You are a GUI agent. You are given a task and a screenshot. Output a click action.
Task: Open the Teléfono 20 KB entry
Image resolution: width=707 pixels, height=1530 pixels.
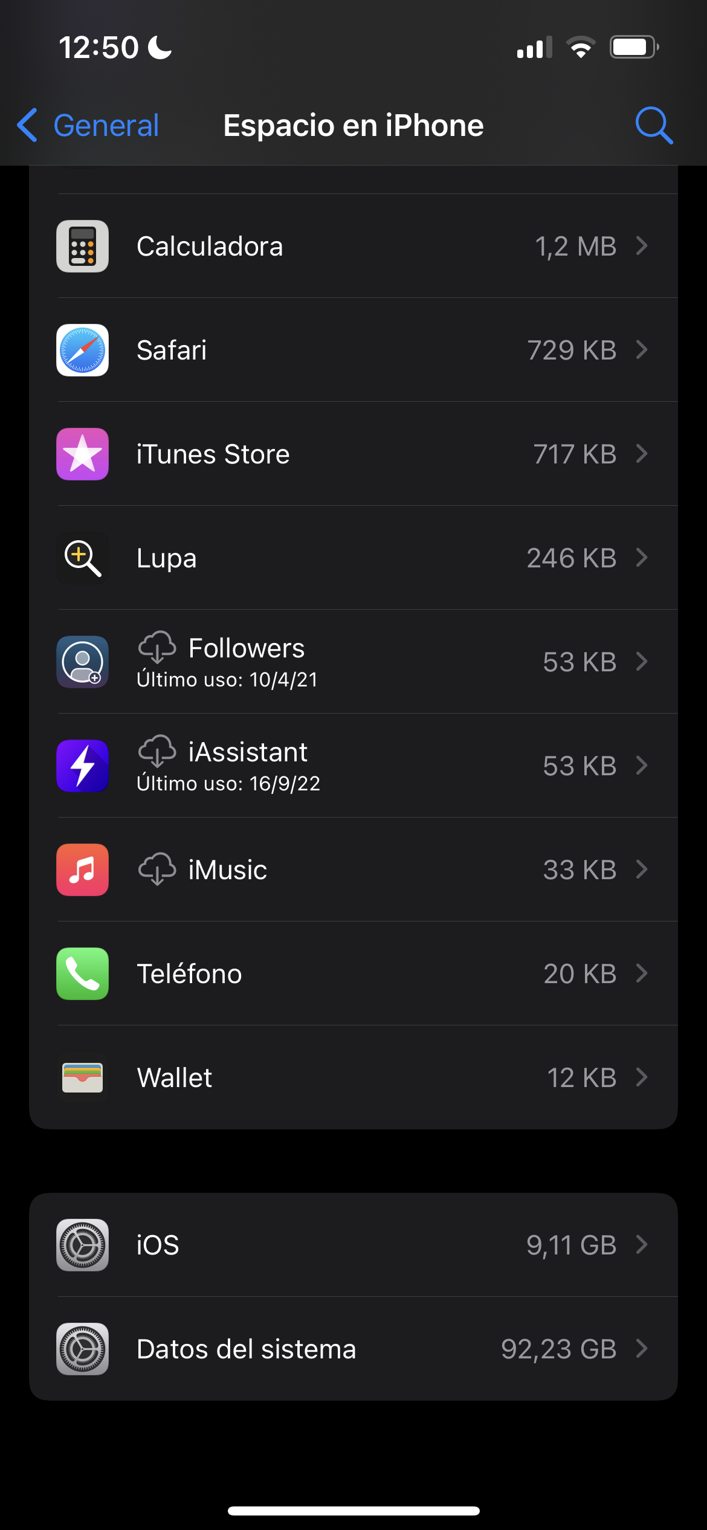point(353,973)
